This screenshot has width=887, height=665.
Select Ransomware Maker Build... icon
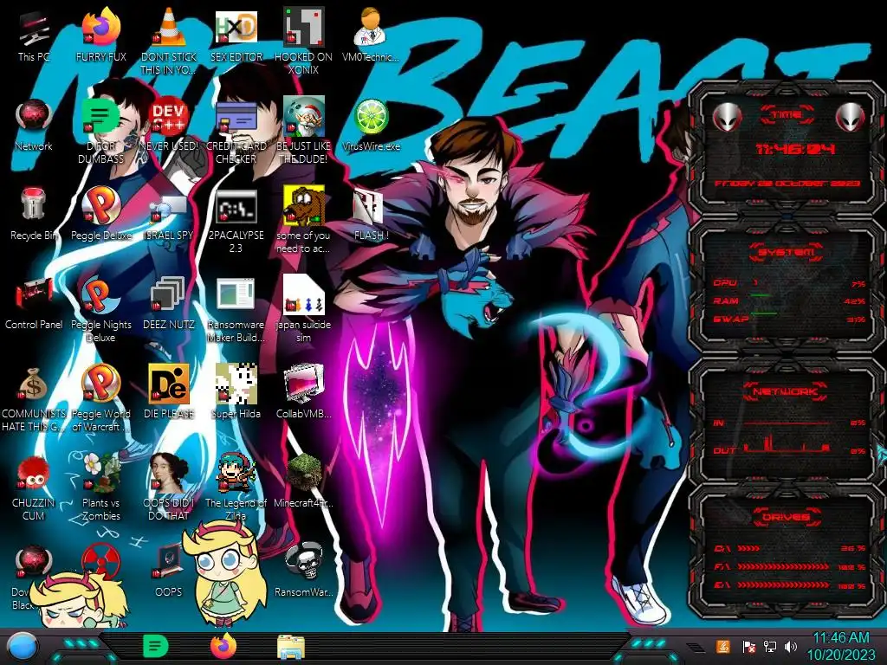(236, 310)
